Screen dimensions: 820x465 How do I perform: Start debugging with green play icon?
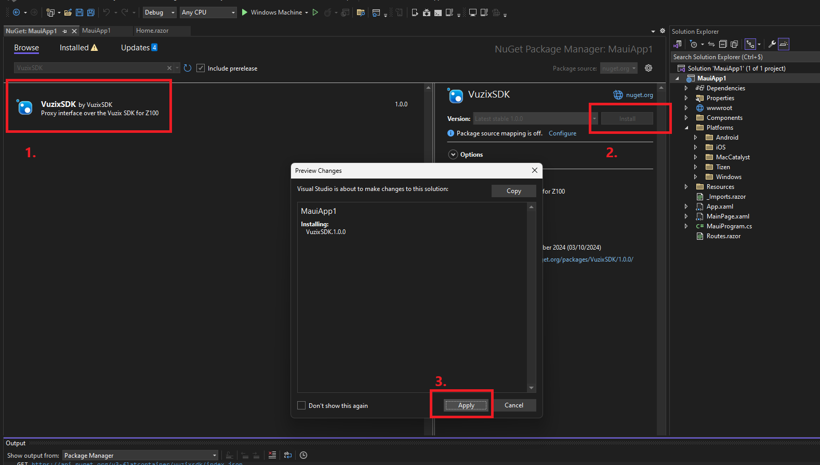pyautogui.click(x=244, y=12)
